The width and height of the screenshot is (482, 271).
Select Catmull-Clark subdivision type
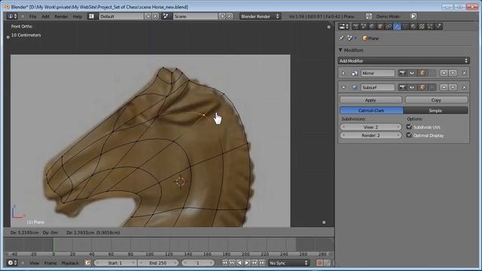371,111
